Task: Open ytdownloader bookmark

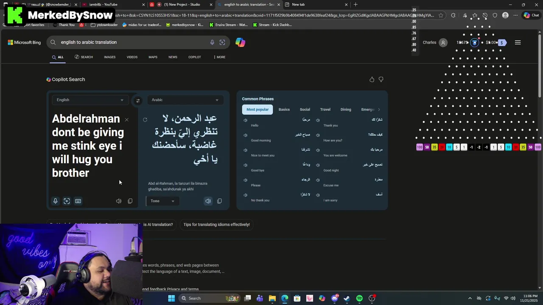Action: tap(104, 25)
